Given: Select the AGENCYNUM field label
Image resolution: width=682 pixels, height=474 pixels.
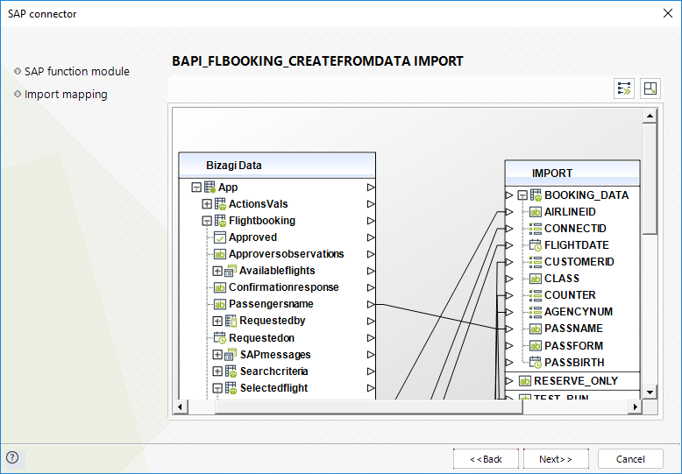Looking at the screenshot, I should (x=579, y=312).
